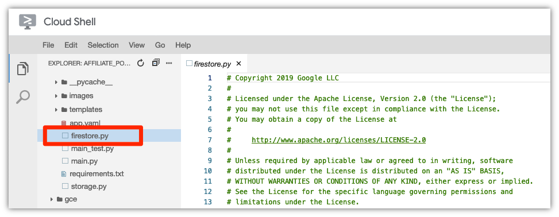The width and height of the screenshot is (559, 217).
Task: Open storage.py from the Explorer
Action: tap(89, 186)
